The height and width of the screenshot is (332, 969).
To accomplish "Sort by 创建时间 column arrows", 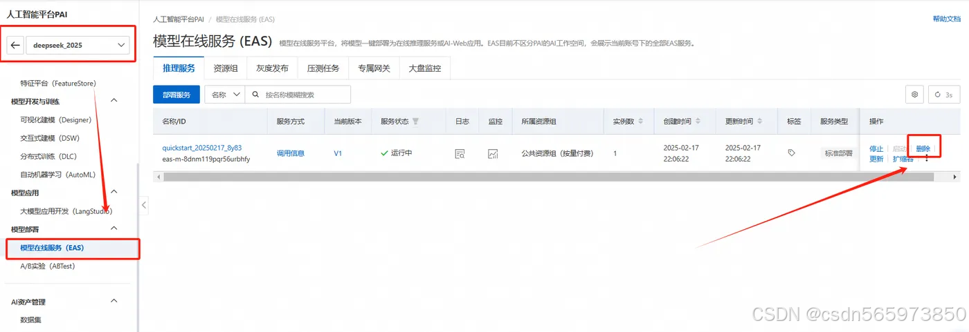I will (698, 121).
